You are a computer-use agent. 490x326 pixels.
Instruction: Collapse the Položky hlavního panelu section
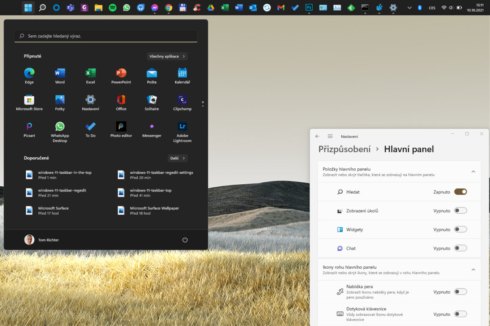point(474,171)
